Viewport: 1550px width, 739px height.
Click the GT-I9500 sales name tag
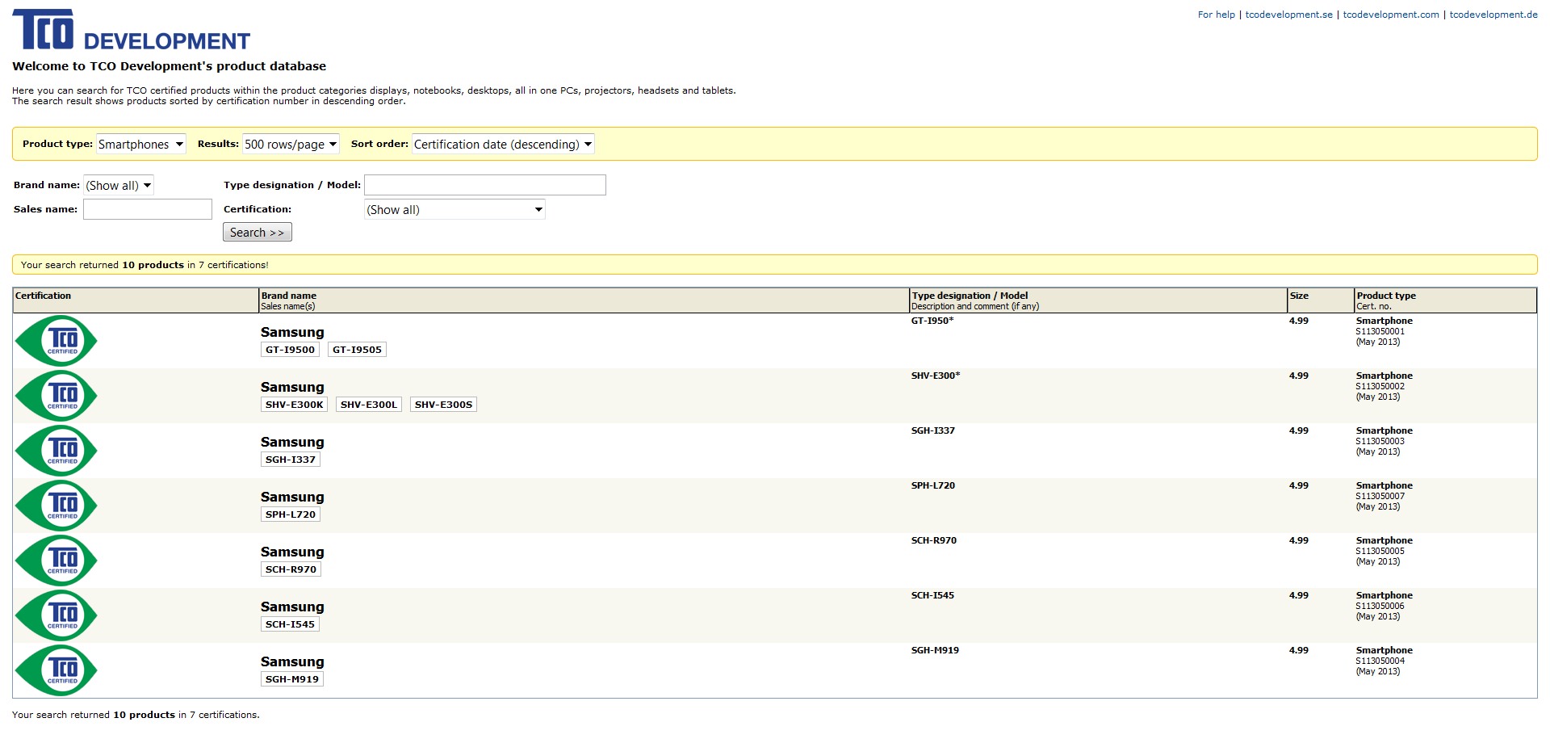click(x=290, y=350)
